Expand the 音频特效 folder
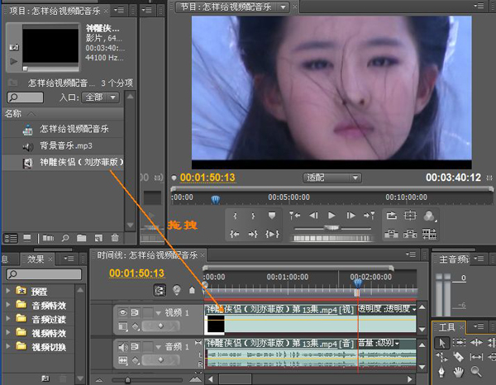Image resolution: width=496 pixels, height=385 pixels. point(8,305)
